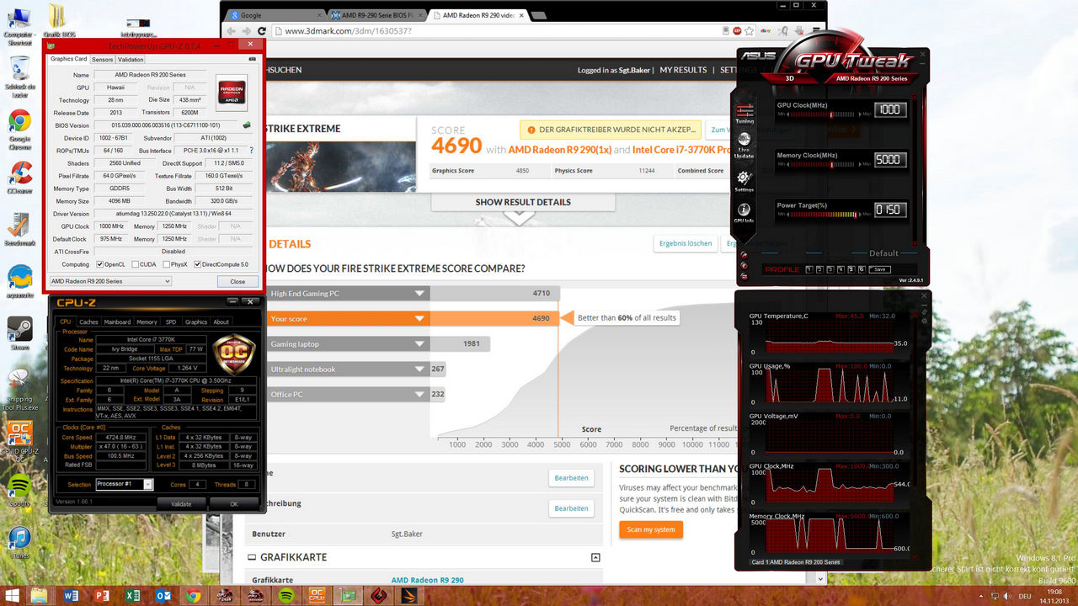Select profile 5 in GPU Tweak
The height and width of the screenshot is (606, 1078).
(x=851, y=269)
